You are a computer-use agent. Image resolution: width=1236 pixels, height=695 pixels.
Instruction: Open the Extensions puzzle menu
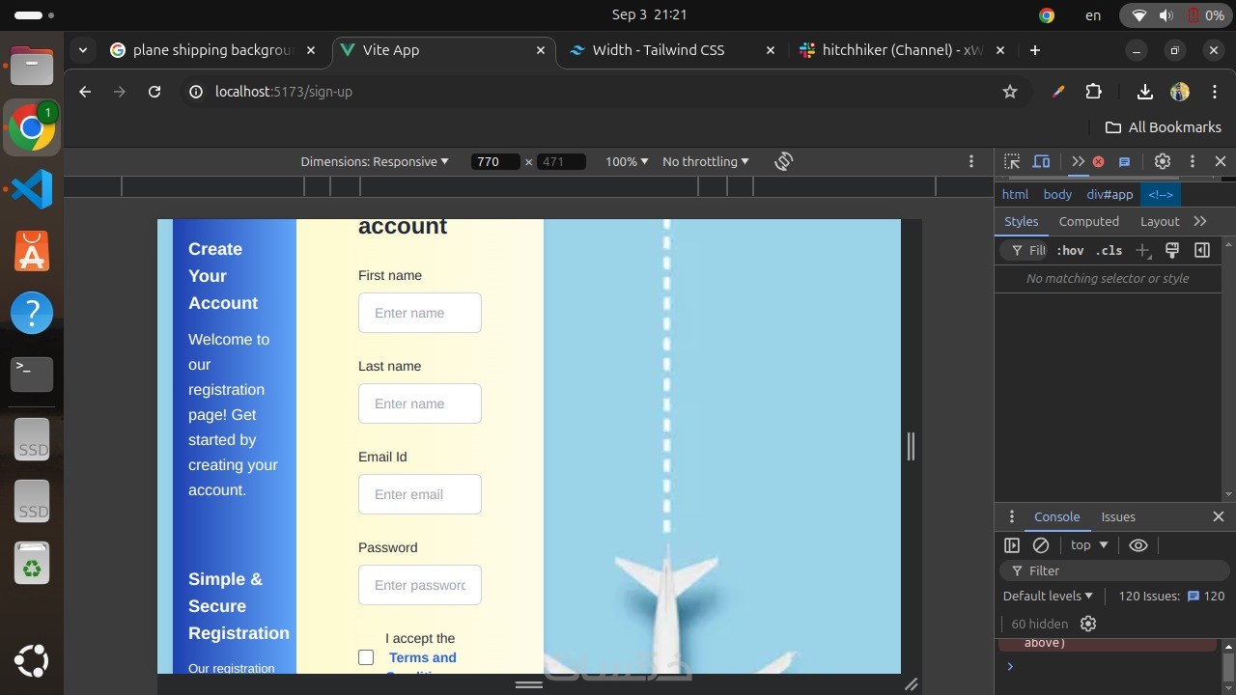(1094, 92)
